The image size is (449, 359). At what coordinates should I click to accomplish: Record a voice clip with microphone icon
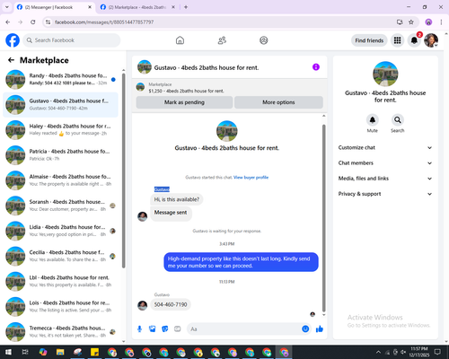point(139,329)
